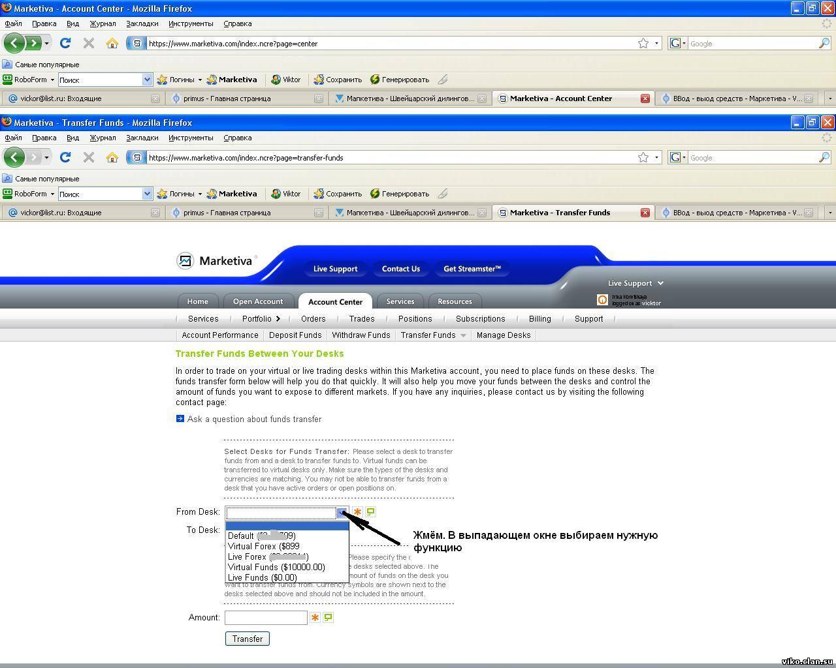Open Orders in account menu
The width and height of the screenshot is (836, 668).
pyautogui.click(x=313, y=319)
